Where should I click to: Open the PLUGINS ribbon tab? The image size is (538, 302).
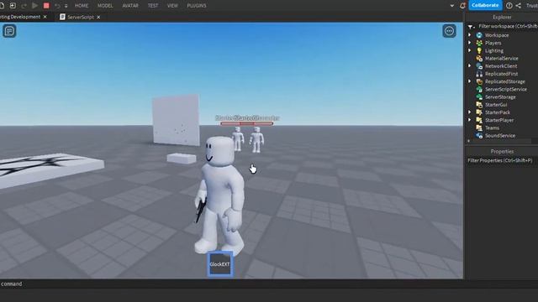[x=197, y=6]
